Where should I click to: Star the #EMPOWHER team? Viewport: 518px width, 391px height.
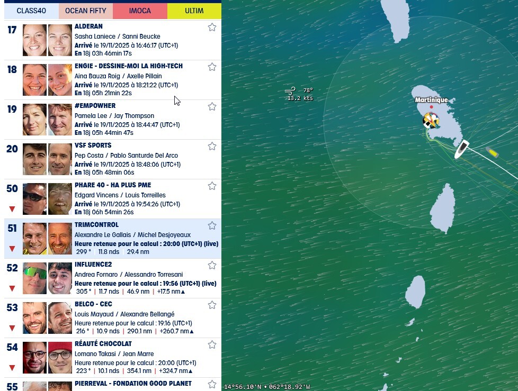pyautogui.click(x=212, y=106)
